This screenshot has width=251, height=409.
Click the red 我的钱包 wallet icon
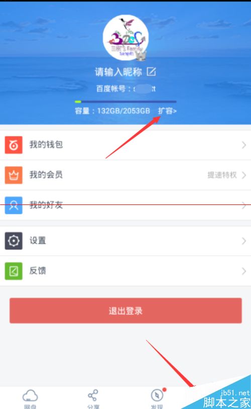[x=14, y=145]
